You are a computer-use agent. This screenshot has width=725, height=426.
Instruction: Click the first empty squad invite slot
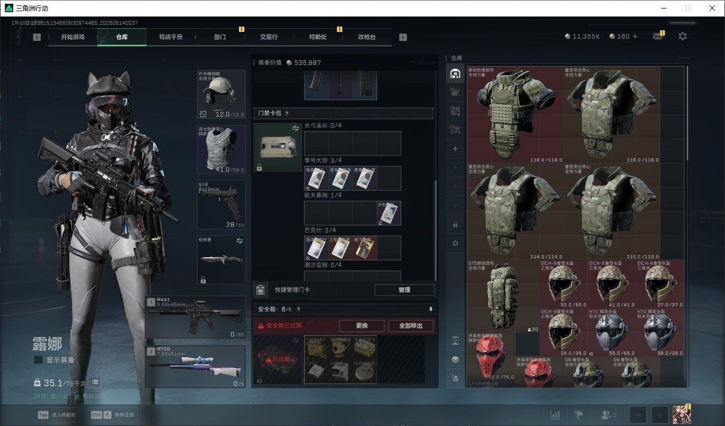click(637, 414)
